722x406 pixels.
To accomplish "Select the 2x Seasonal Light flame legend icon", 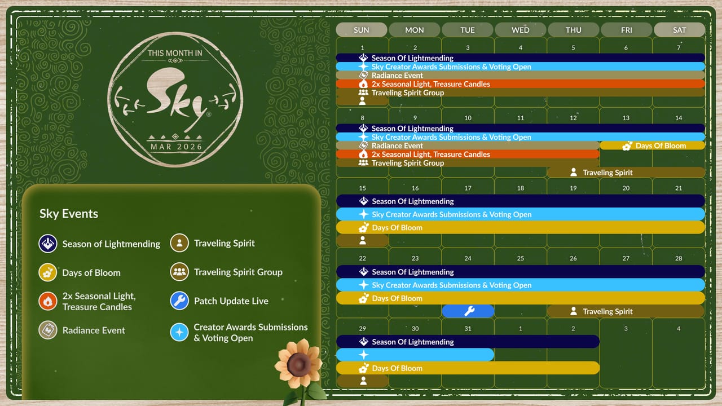I will tap(48, 301).
